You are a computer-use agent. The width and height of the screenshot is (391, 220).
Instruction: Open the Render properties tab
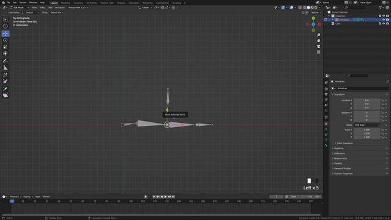[x=326, y=89]
